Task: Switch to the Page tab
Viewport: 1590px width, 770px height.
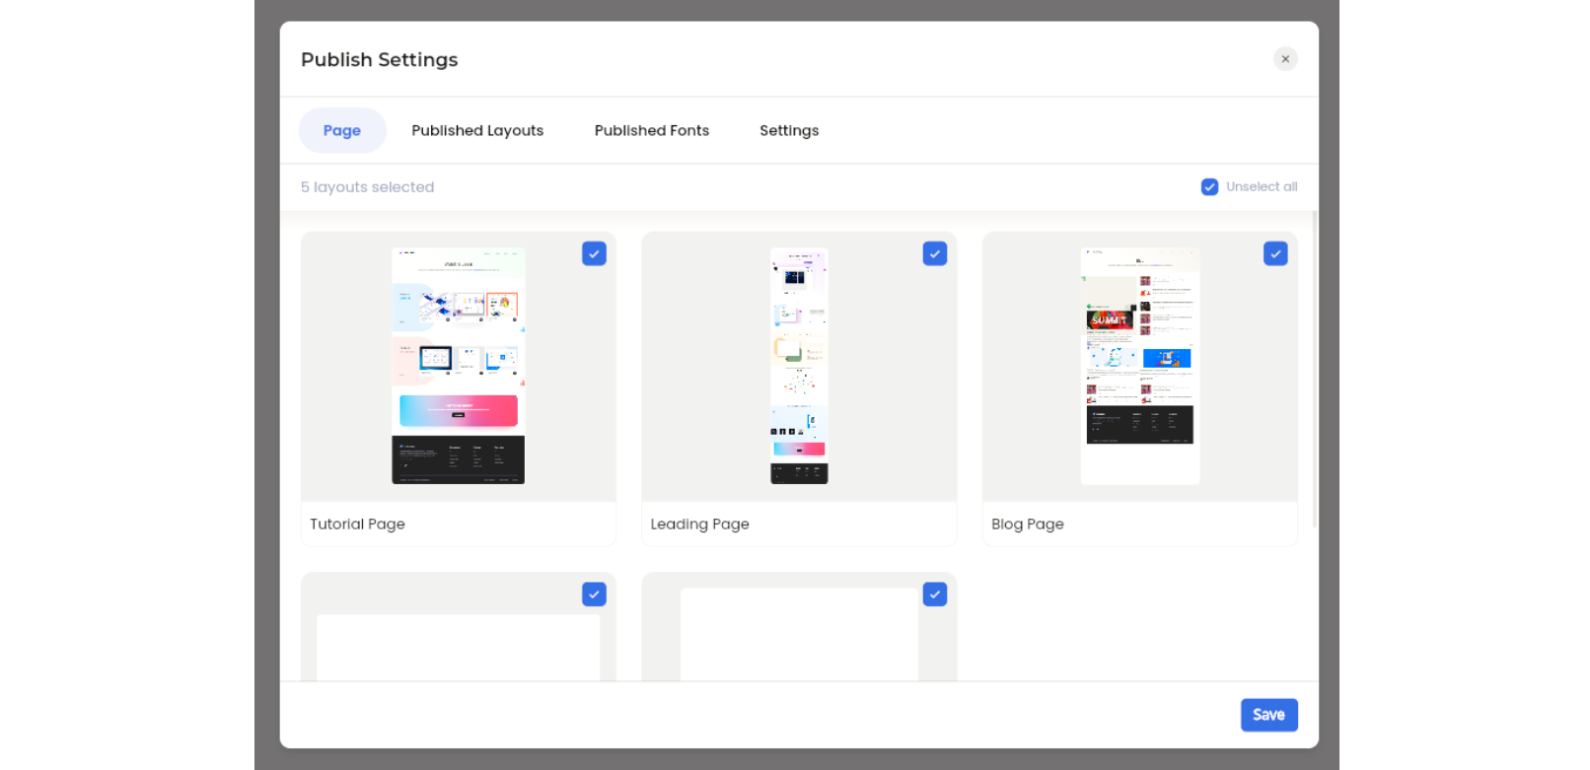Action: coord(342,130)
